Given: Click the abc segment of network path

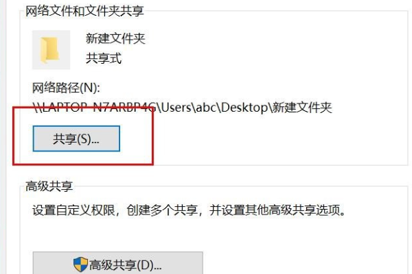Looking at the screenshot, I should tap(206, 108).
